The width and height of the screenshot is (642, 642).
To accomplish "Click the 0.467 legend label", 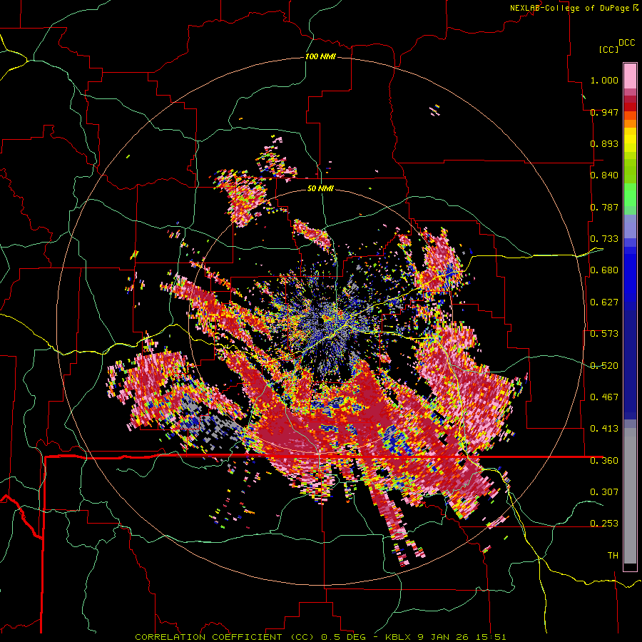I will pos(604,397).
